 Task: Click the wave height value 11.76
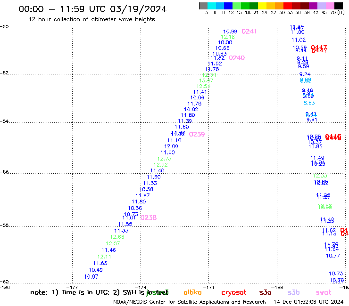click(x=194, y=104)
